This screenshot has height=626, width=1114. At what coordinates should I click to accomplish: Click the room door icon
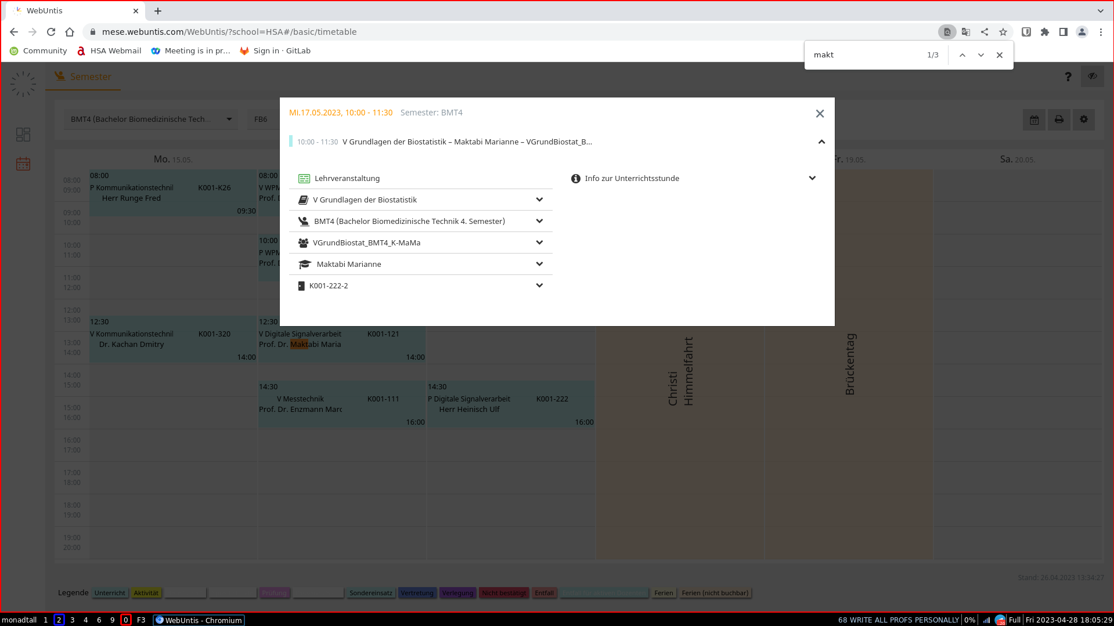(x=301, y=286)
